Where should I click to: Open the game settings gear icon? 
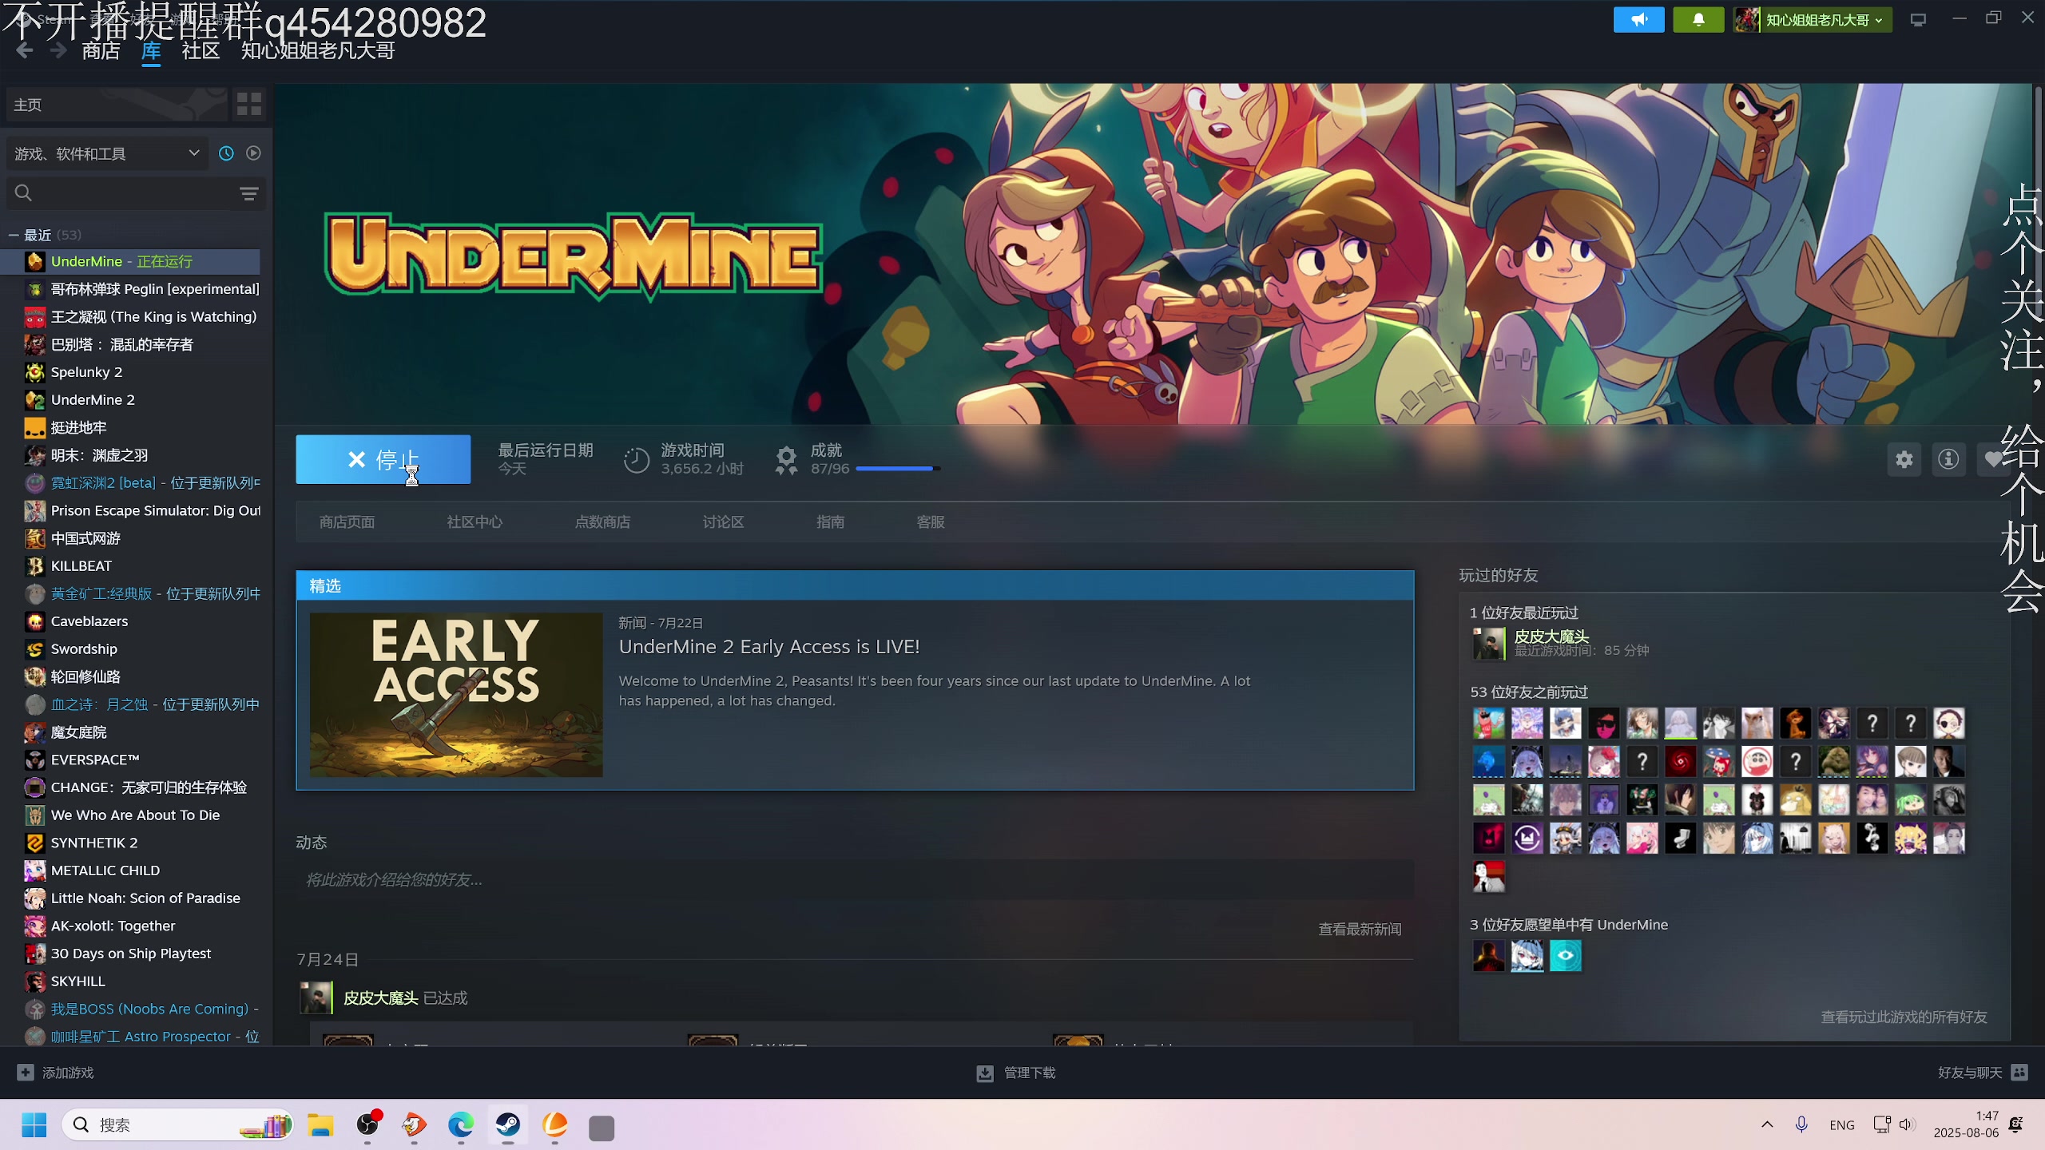pyautogui.click(x=1904, y=459)
